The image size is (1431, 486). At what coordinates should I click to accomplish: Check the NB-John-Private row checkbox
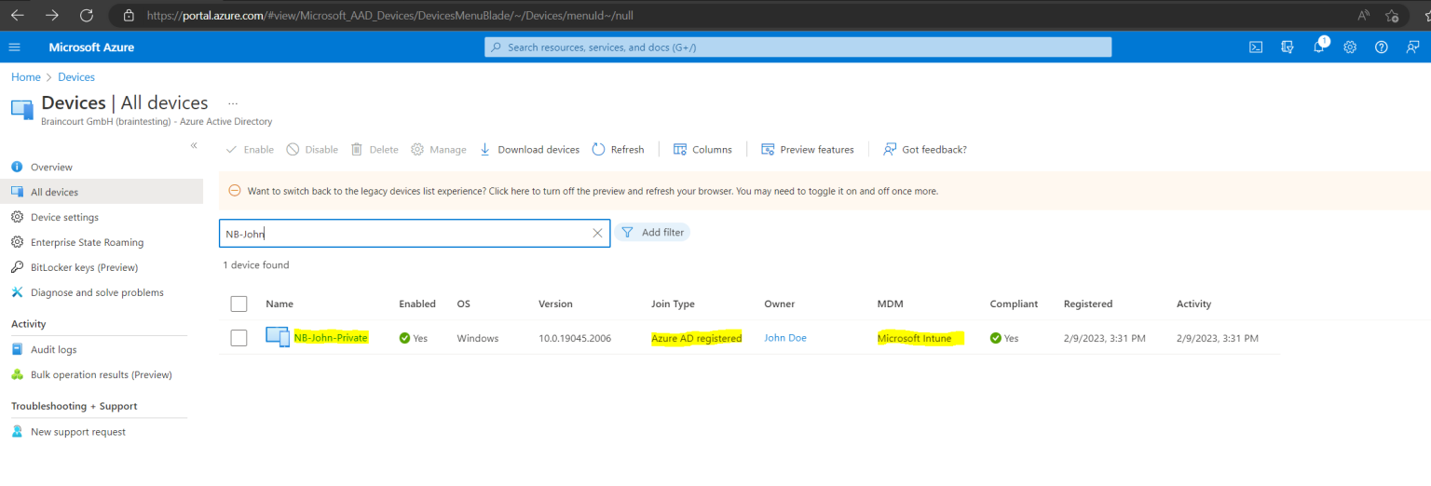pos(238,338)
